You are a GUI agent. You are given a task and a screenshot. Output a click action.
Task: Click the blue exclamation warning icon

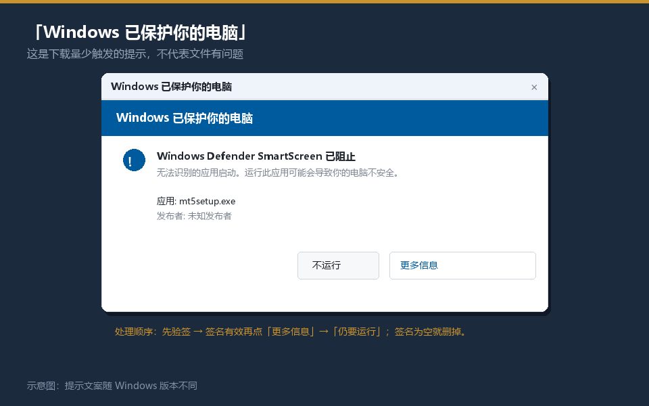[134, 160]
